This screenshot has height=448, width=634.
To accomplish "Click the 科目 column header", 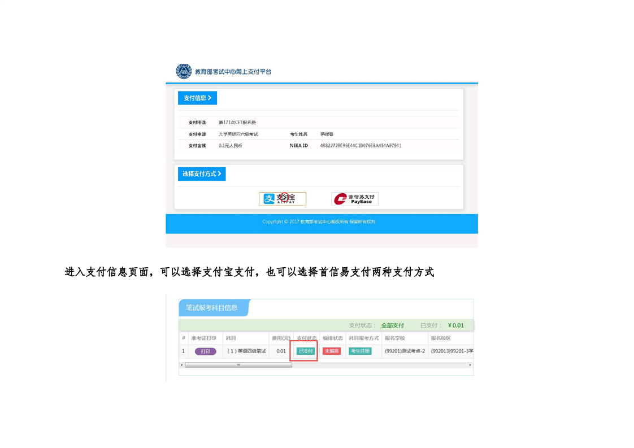I will (231, 338).
